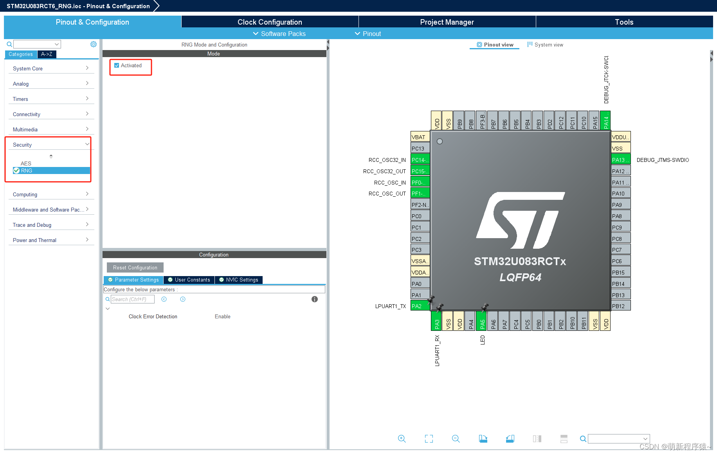The image size is (717, 454).
Task: Open the User Constants tab
Action: 189,280
